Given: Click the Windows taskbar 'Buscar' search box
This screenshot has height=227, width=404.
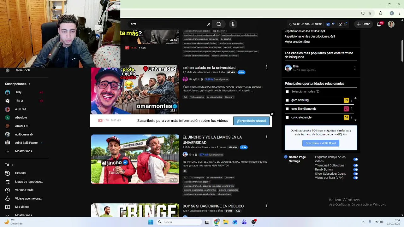Looking at the screenshot, I should [x=179, y=222].
